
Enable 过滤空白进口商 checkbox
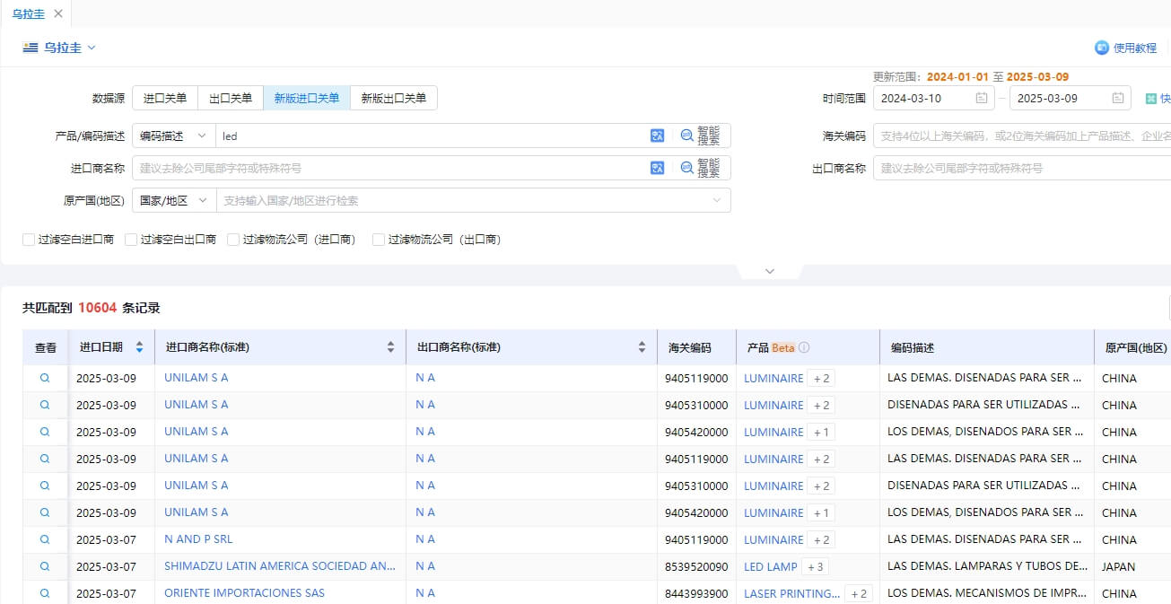(29, 240)
